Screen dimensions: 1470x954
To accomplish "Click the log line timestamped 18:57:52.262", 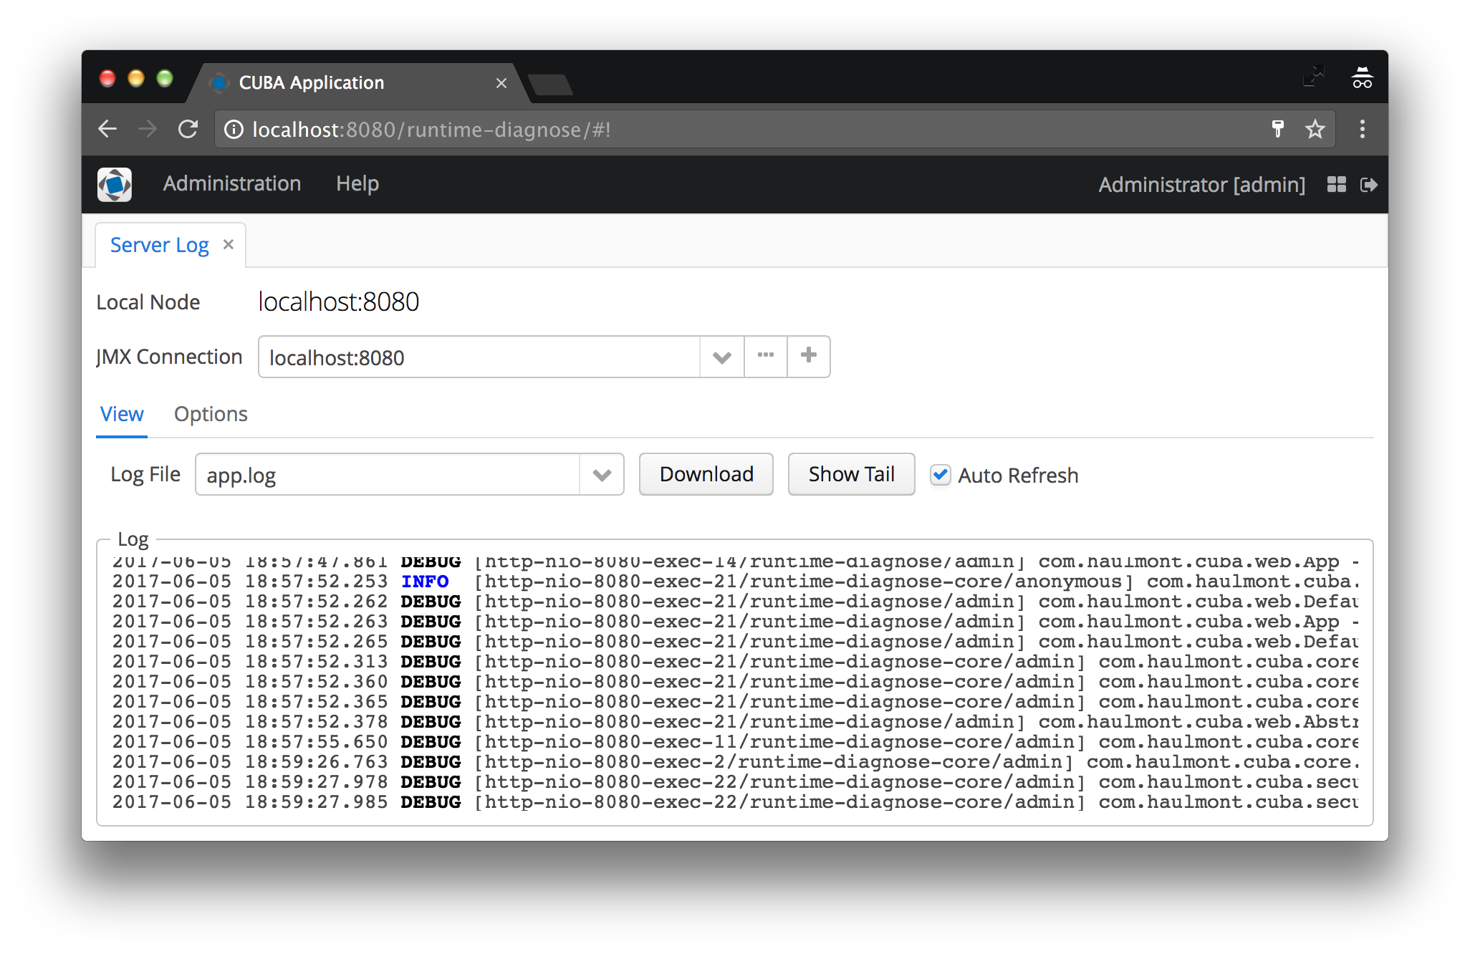I will click(735, 602).
